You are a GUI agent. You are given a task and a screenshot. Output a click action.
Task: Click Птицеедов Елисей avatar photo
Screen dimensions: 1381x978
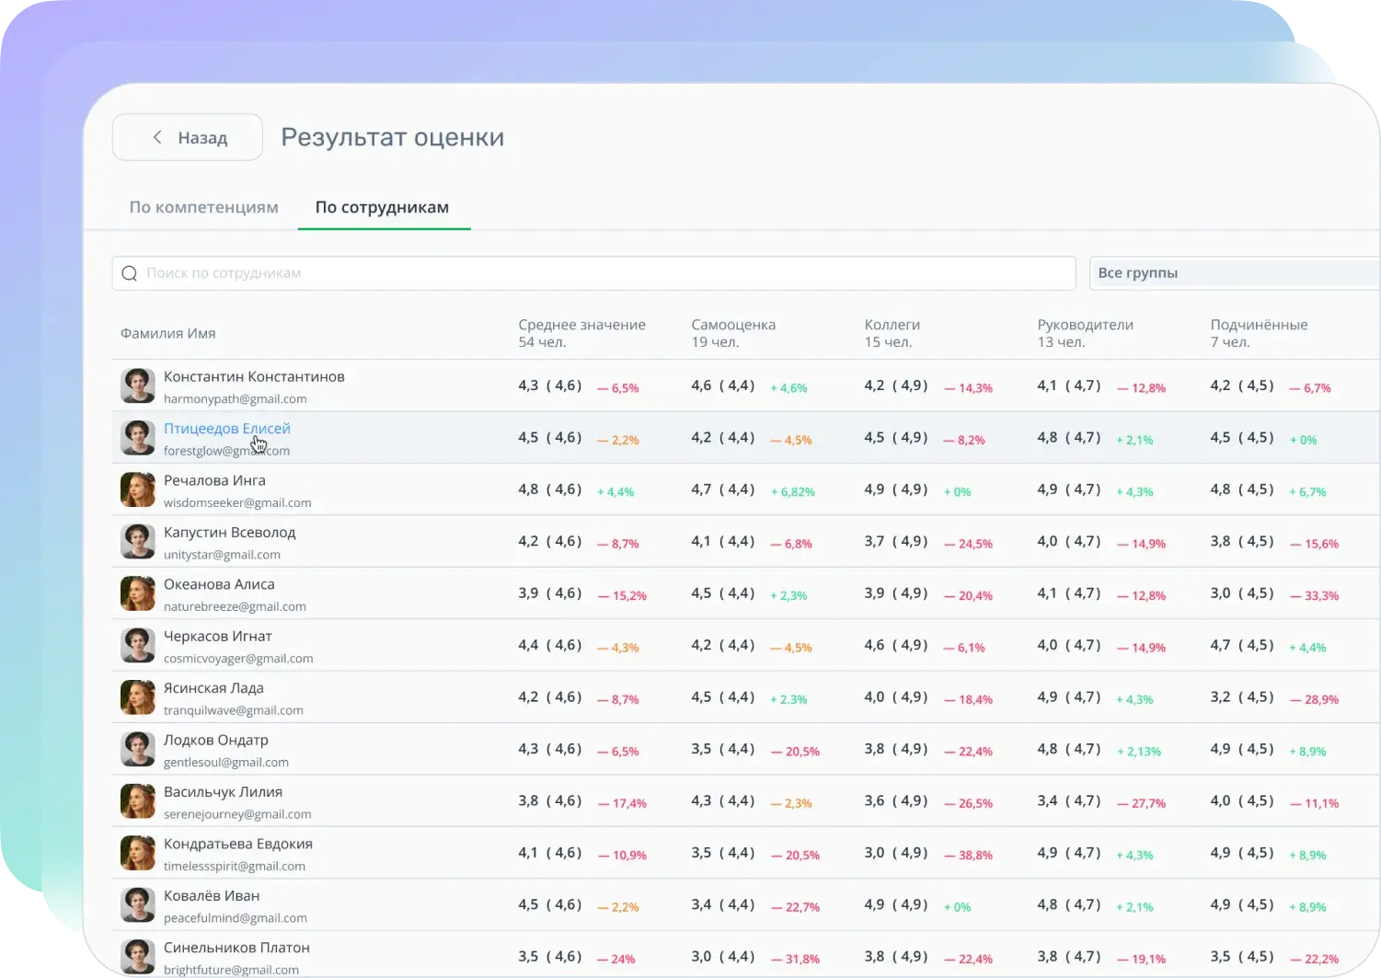(138, 438)
